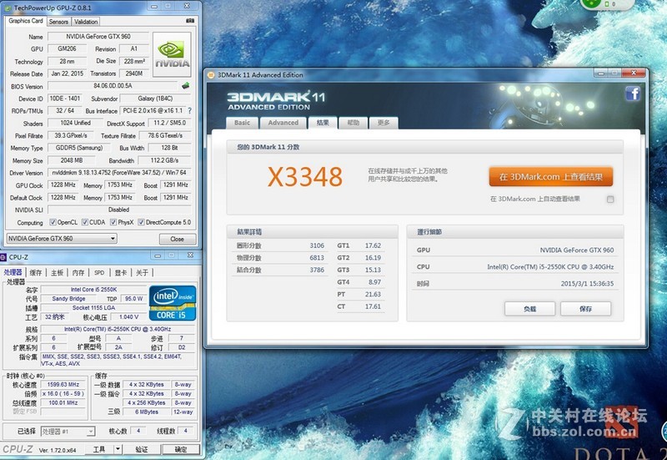Click the GPU-Z title bar app icon
This screenshot has height=460, width=667.
point(8,8)
